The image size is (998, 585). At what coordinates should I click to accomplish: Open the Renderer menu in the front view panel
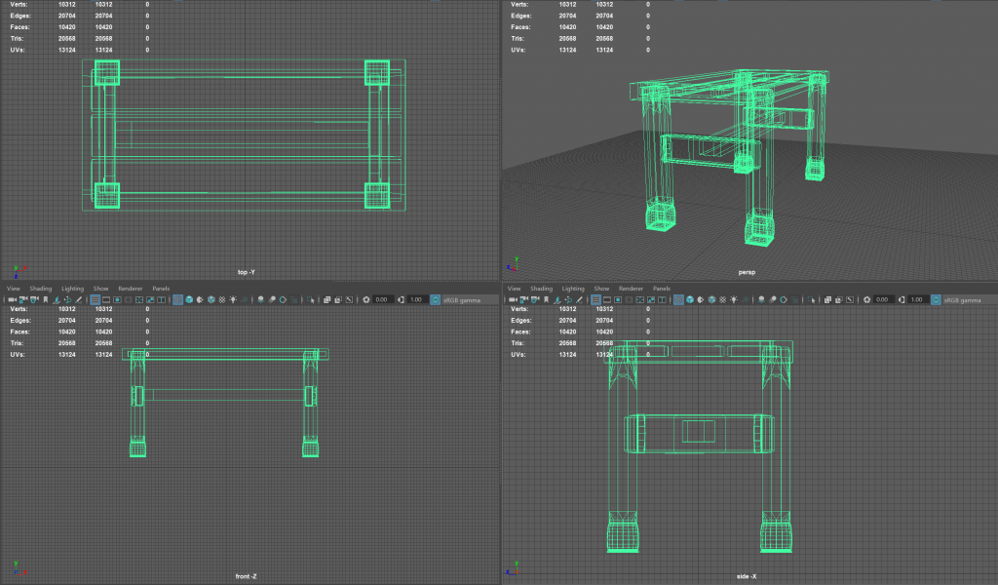pyautogui.click(x=131, y=289)
